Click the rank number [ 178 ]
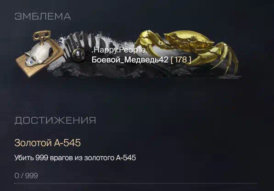This screenshot has height=191, width=274. click(x=181, y=60)
